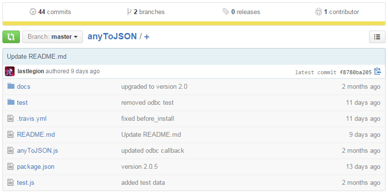Screen dimensions: 388x194
Task: Click lastlegion's avatar image
Action: point(10,71)
